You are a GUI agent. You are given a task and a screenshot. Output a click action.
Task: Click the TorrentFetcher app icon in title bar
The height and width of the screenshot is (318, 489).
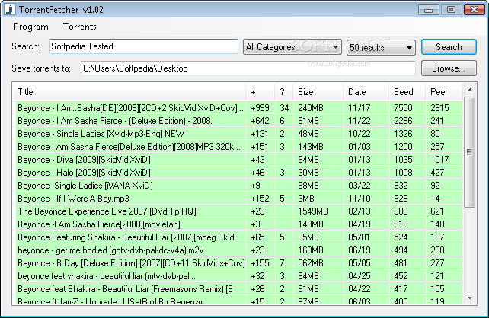tap(10, 9)
